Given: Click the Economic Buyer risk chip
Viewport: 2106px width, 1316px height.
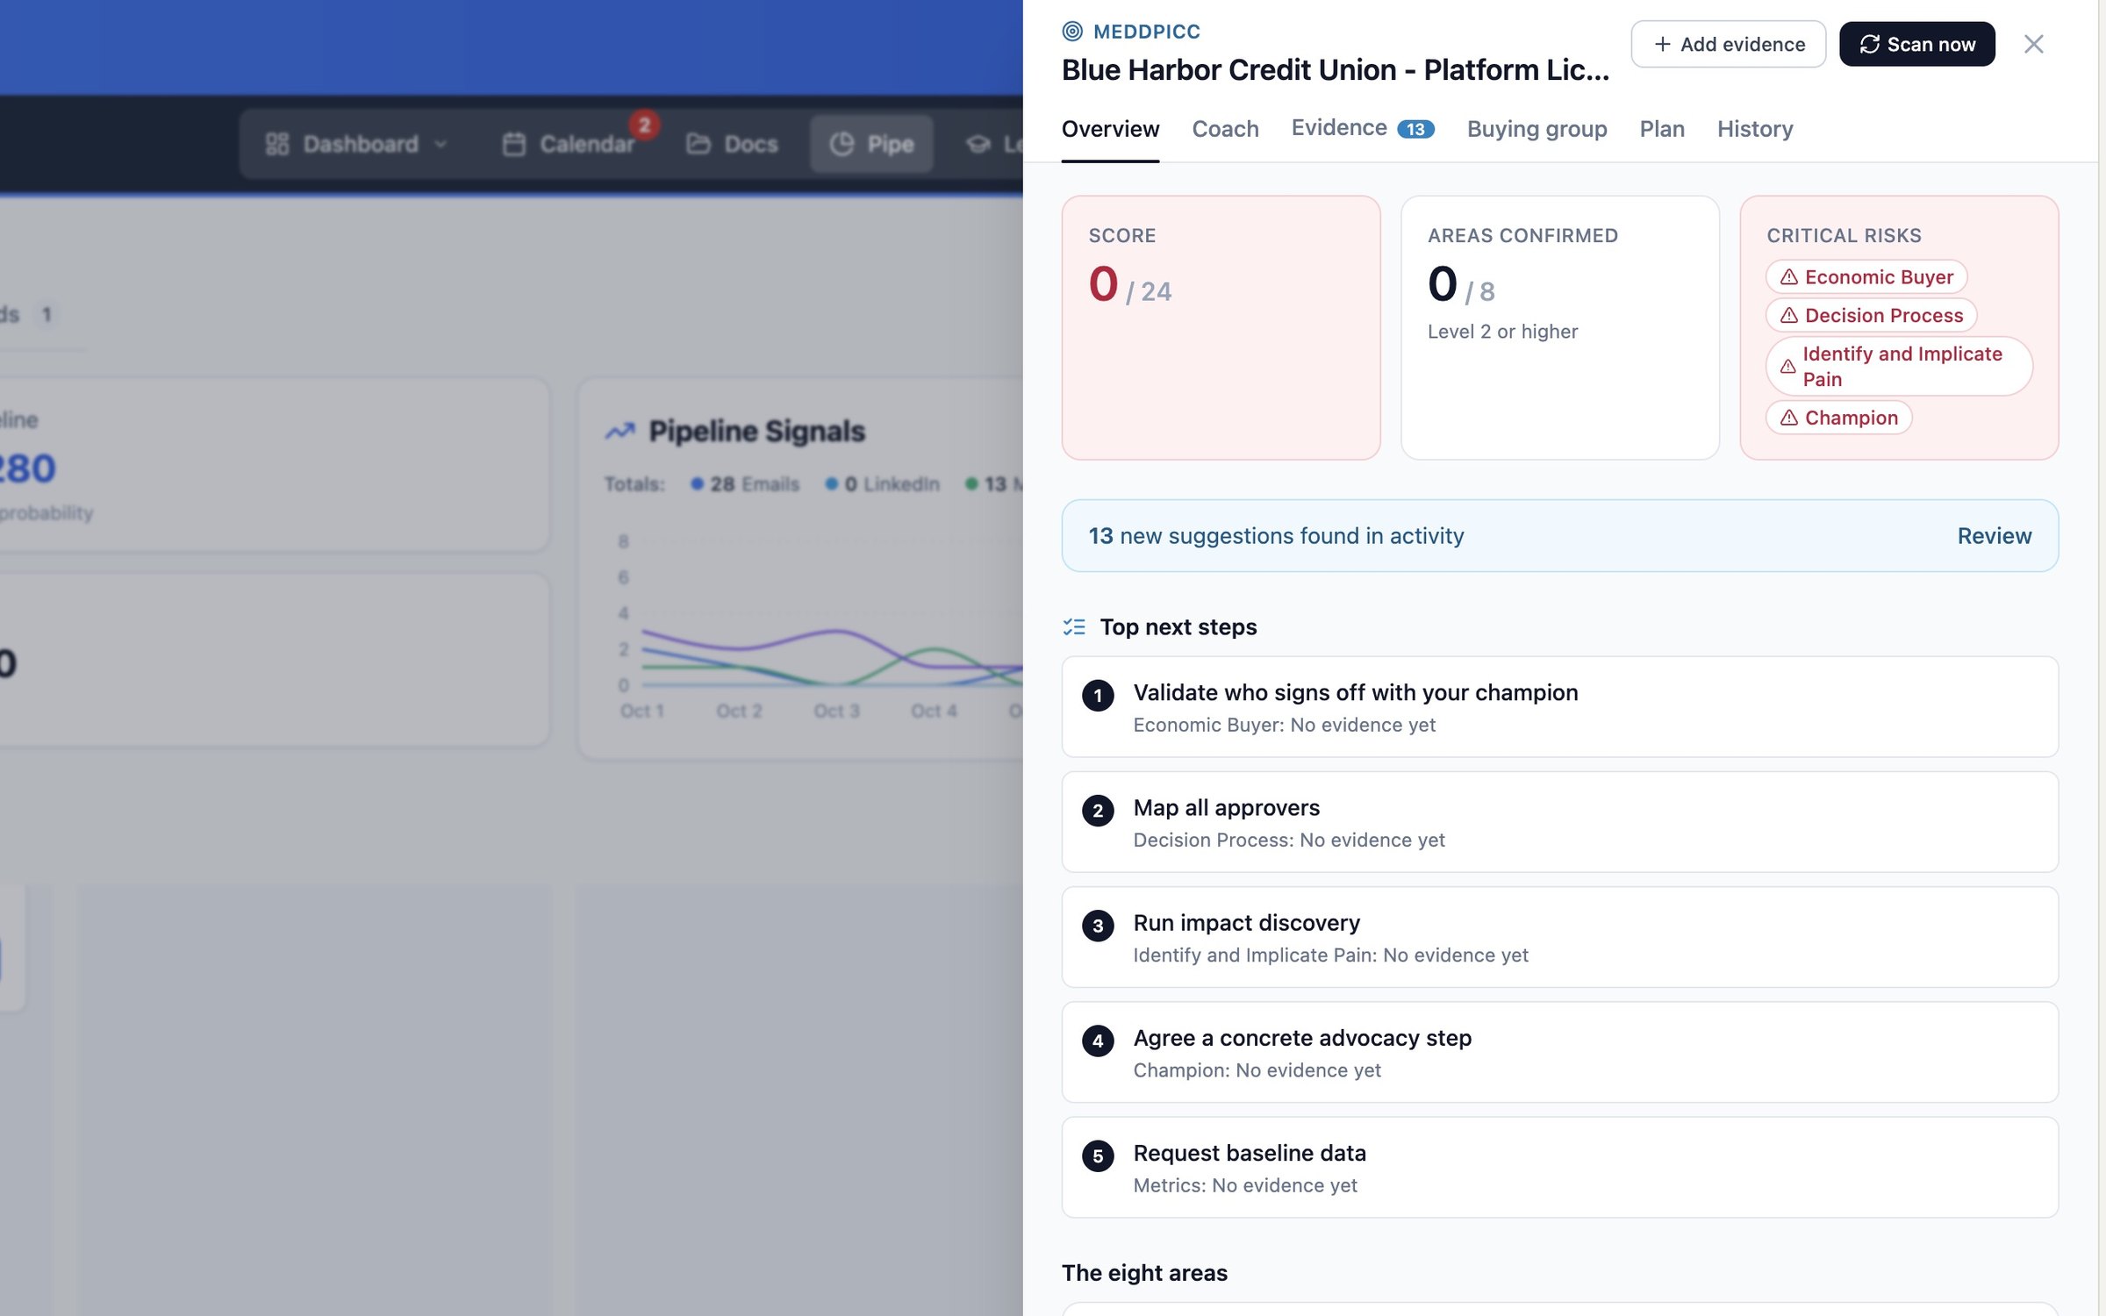Looking at the screenshot, I should (1866, 277).
